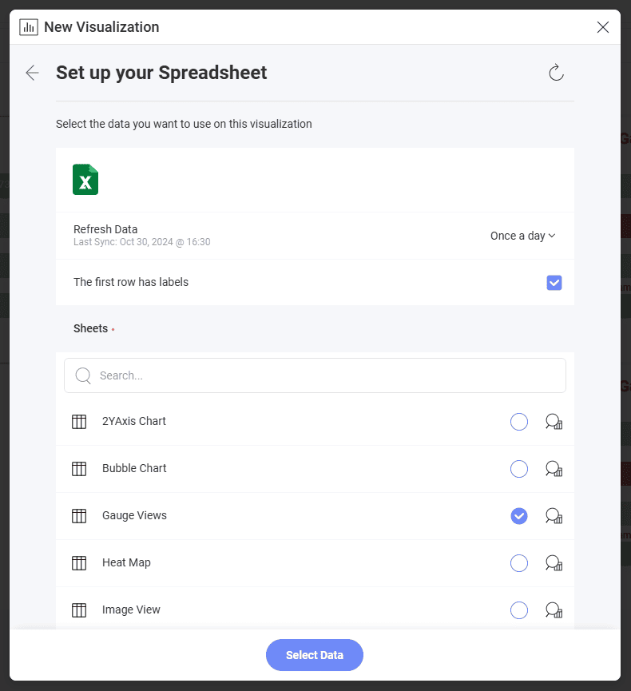Click the refresh icon next to the heading
Viewport: 631px width, 691px height.
pos(556,73)
